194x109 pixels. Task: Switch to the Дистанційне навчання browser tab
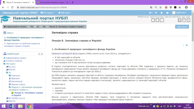[x=52, y=2]
